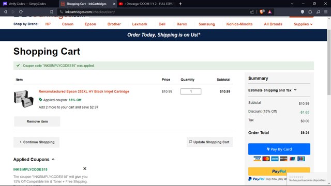Click the PayPal Buy now pay later text
Image resolution: width=331 pixels, height=186 pixels.
point(276,179)
